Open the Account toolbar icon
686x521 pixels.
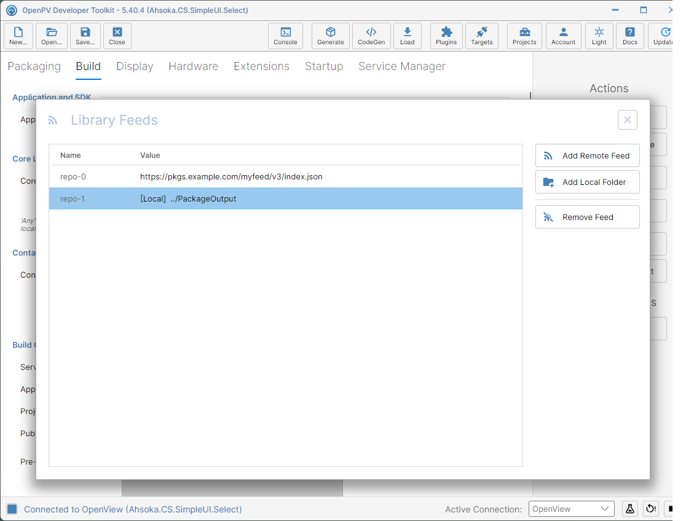click(564, 36)
